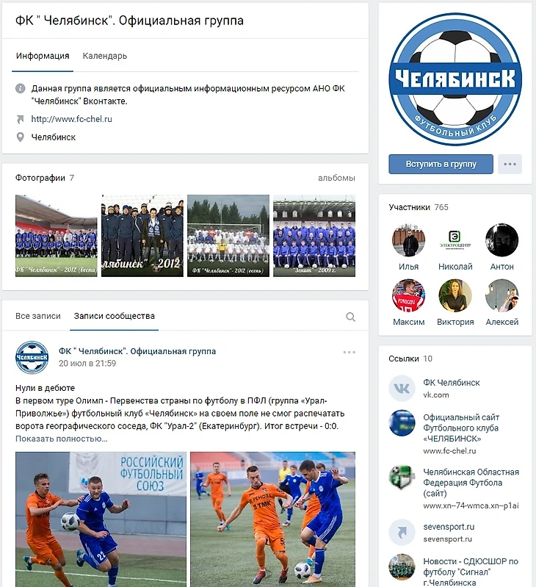The height and width of the screenshot is (587, 536).
Task: Click the VK logo icon in links
Action: point(402,389)
